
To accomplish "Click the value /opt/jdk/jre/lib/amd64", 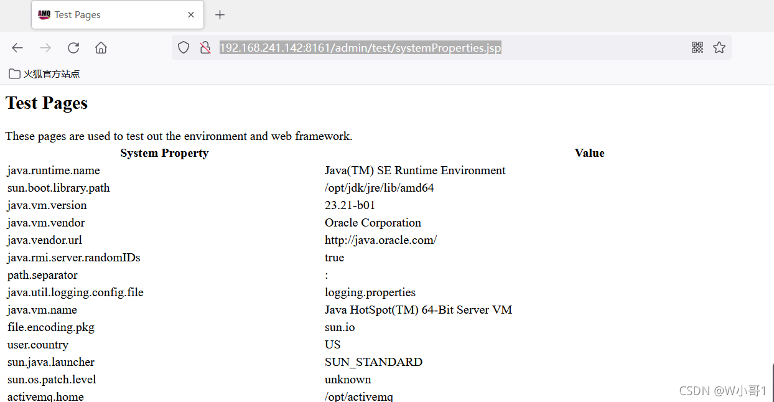I will point(380,188).
